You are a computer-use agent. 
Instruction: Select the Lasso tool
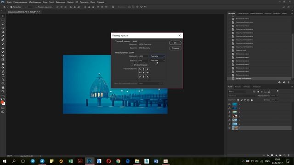pos(3,24)
